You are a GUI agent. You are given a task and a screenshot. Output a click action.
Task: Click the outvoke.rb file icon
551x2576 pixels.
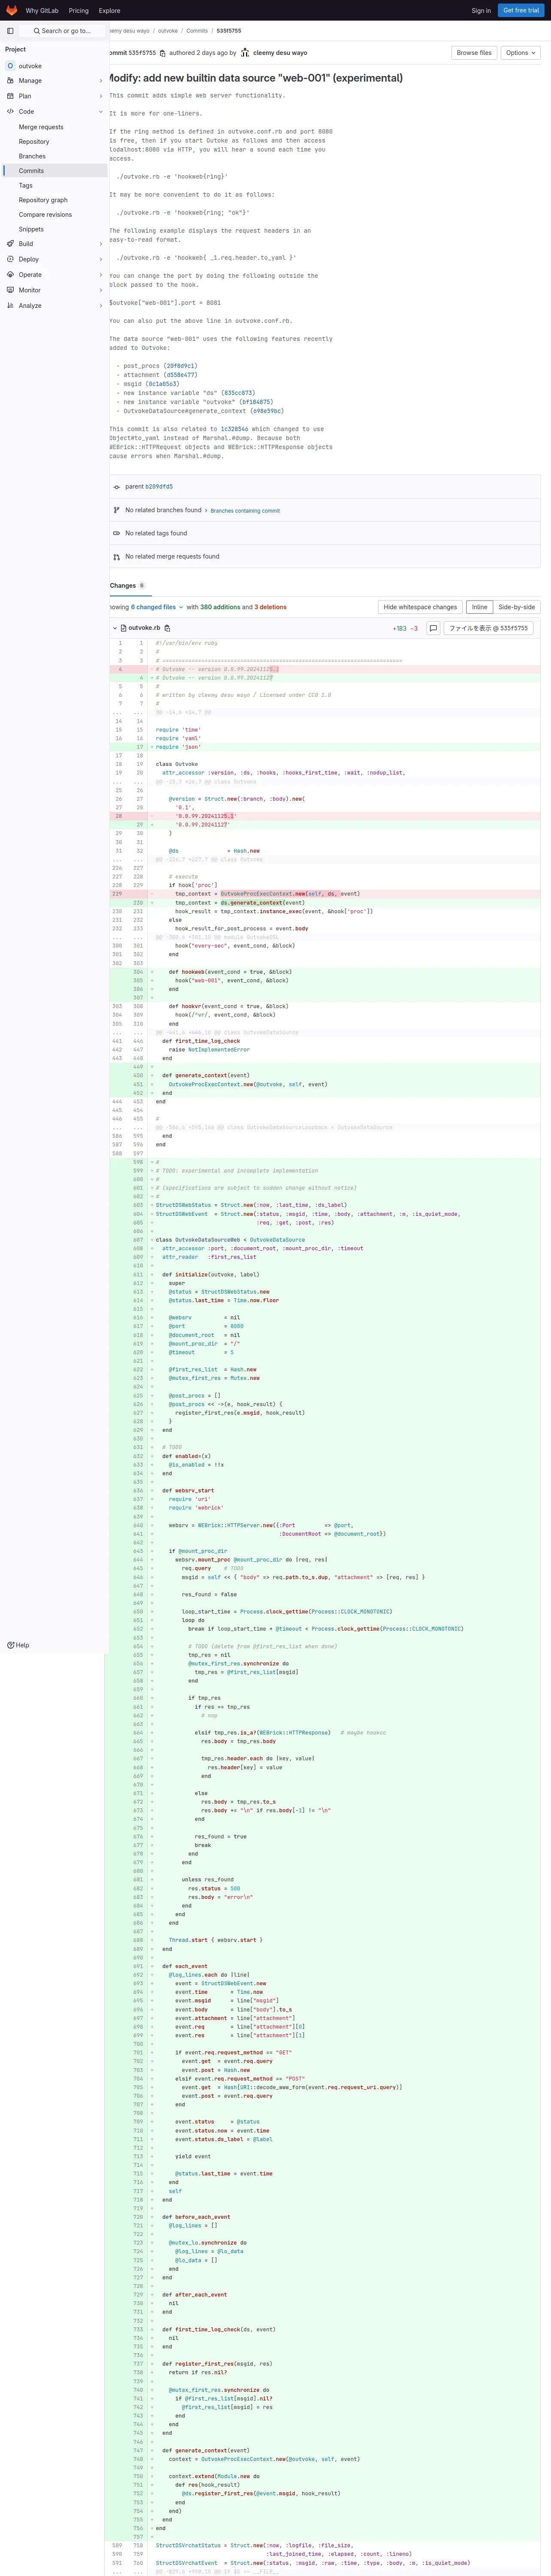tap(124, 628)
